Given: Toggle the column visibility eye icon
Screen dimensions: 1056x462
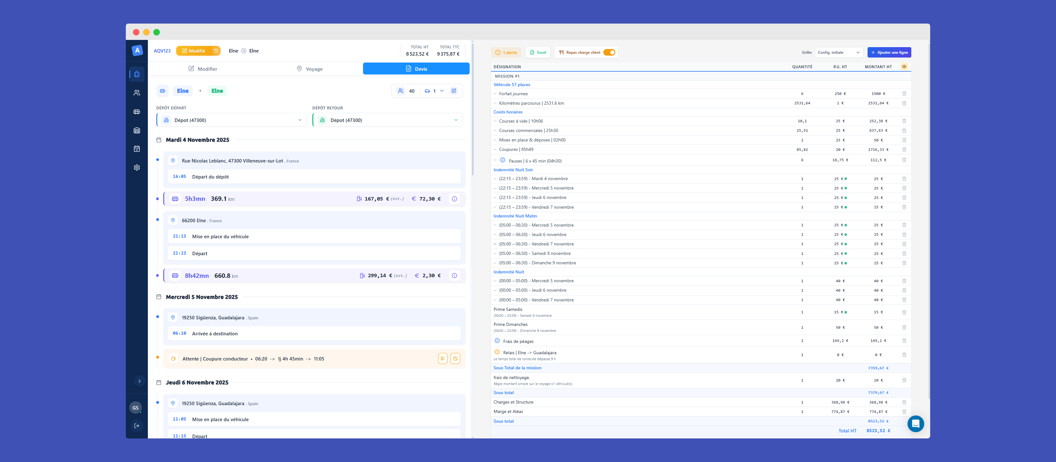Looking at the screenshot, I should [904, 67].
